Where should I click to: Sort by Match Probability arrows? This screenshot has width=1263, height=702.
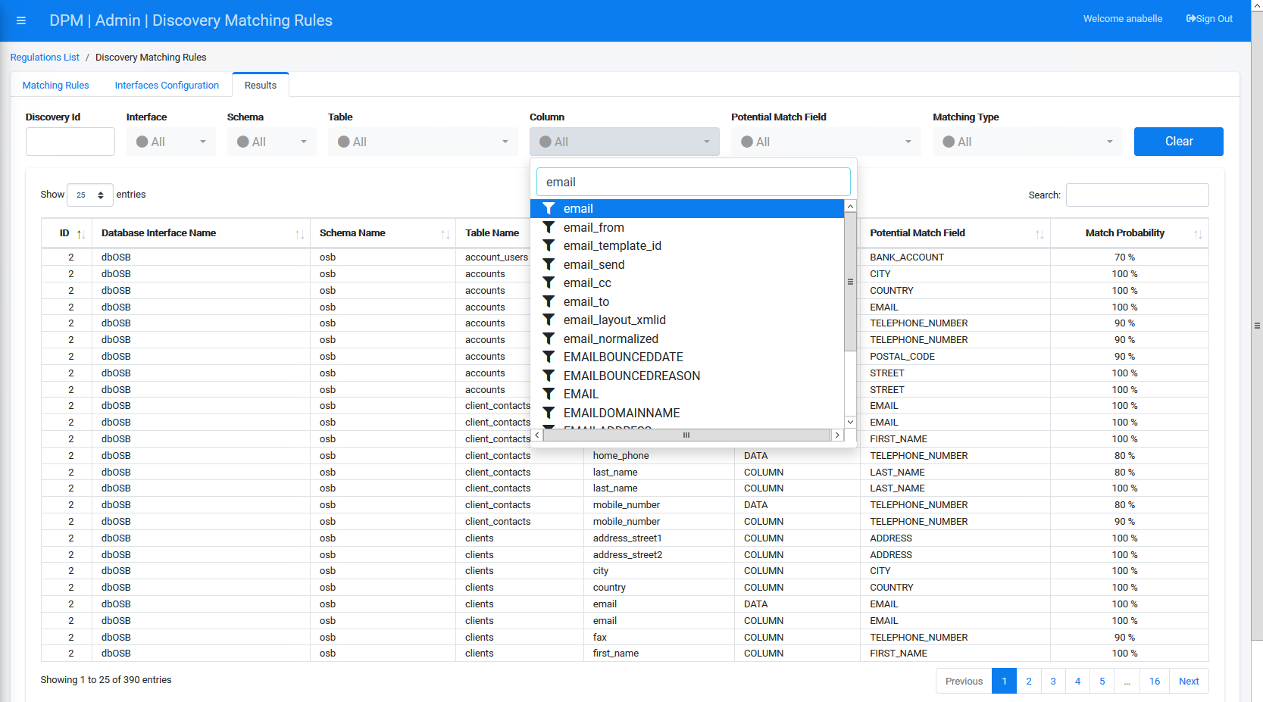click(x=1198, y=234)
